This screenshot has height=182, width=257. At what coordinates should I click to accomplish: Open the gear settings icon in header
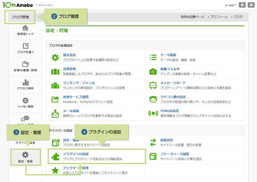[242, 5]
